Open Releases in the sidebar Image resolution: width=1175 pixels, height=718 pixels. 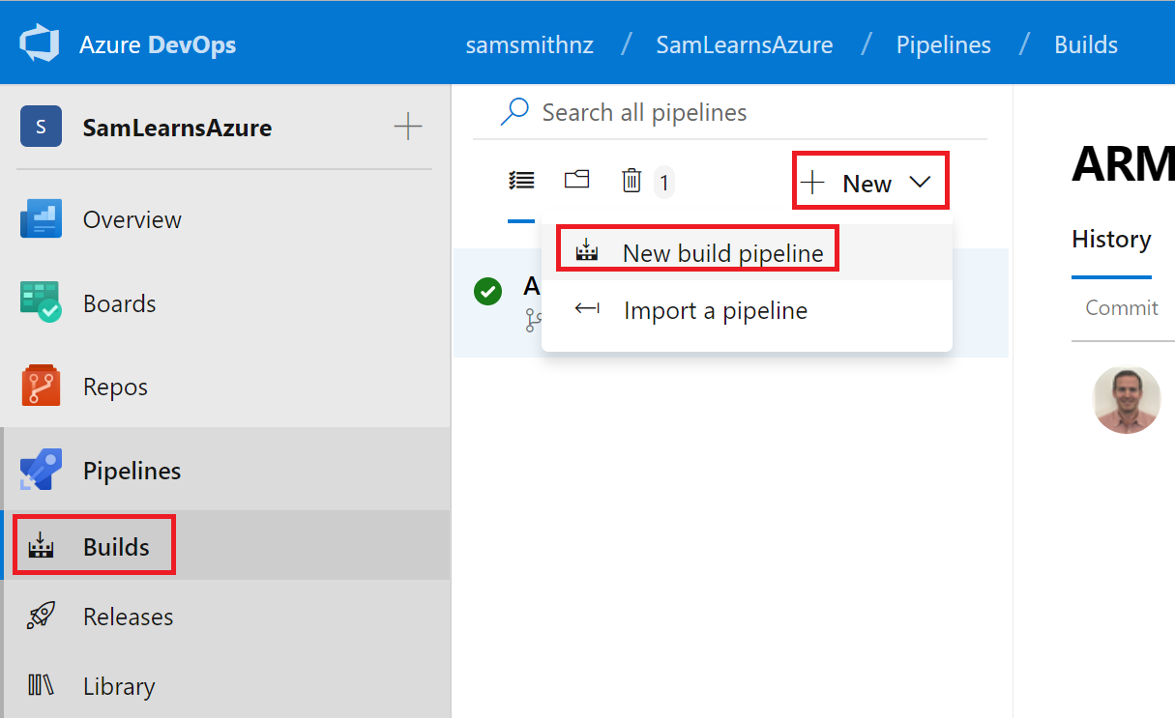click(x=128, y=617)
